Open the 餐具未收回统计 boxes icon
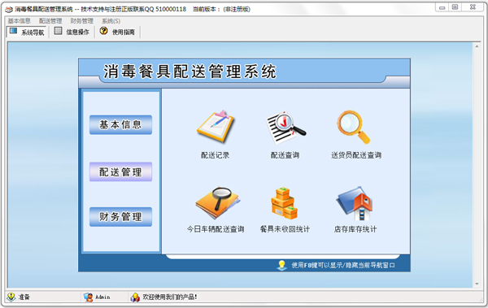 [x=284, y=203]
